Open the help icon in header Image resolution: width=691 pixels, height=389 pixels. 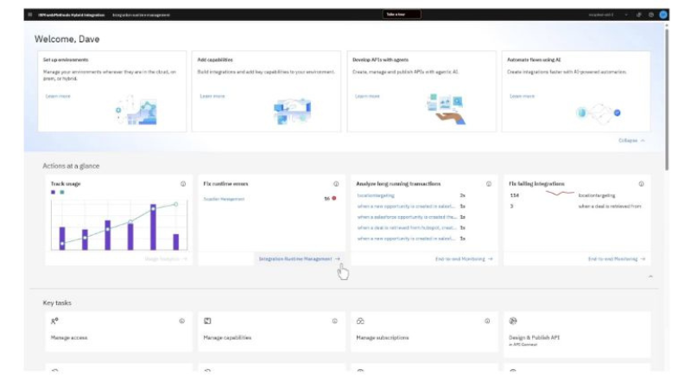[x=650, y=15]
